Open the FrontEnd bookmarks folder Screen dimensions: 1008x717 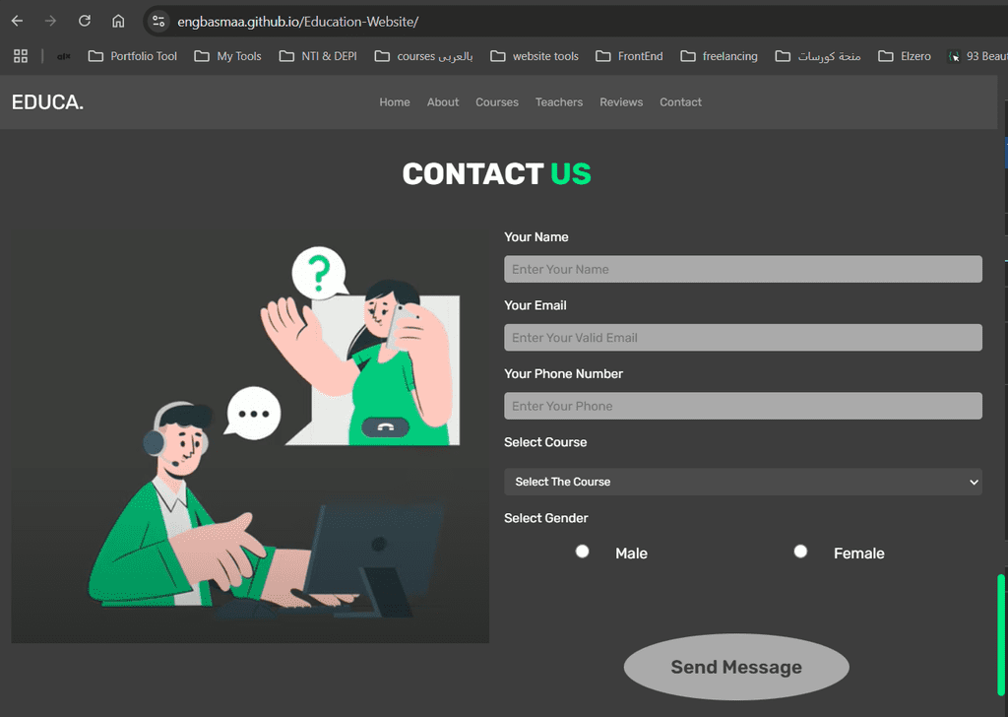(x=629, y=56)
